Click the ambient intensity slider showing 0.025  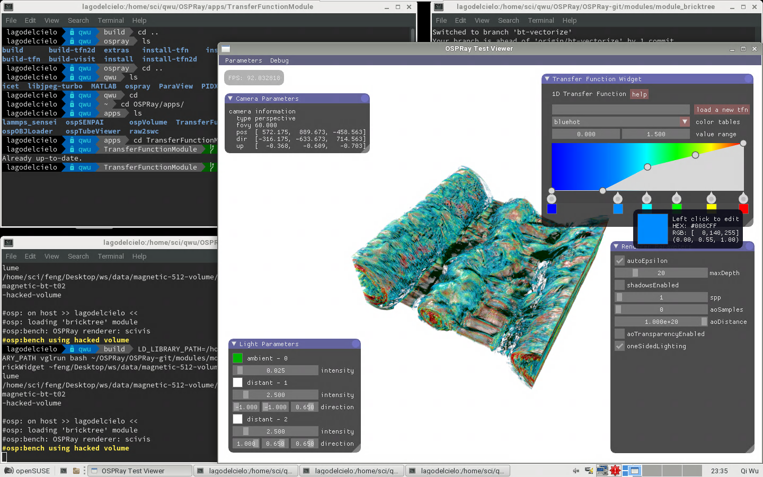276,370
